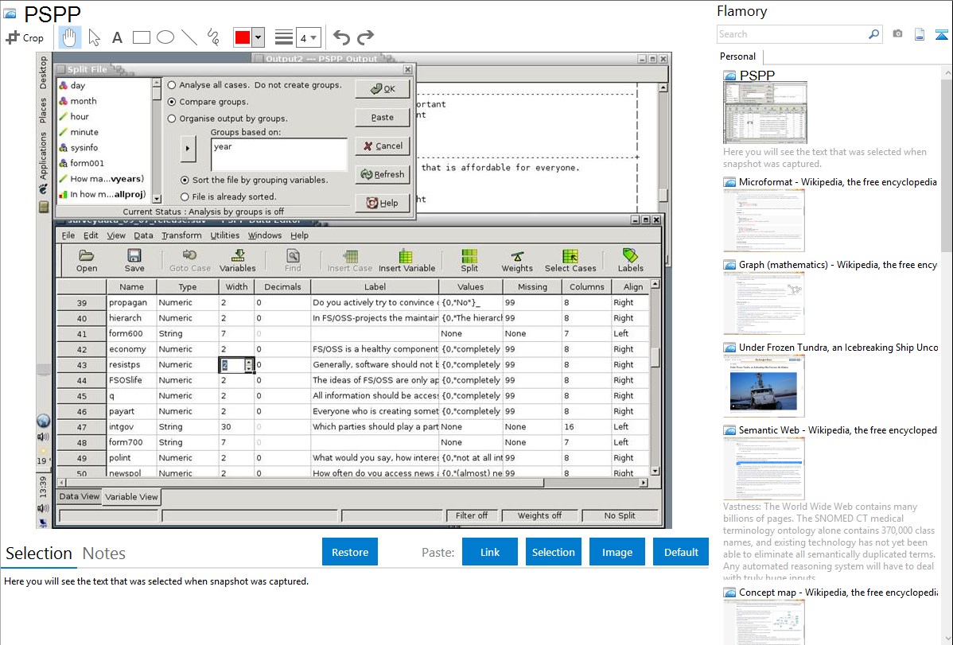This screenshot has height=645, width=953.
Task: Select the straight line tool
Action: (189, 37)
